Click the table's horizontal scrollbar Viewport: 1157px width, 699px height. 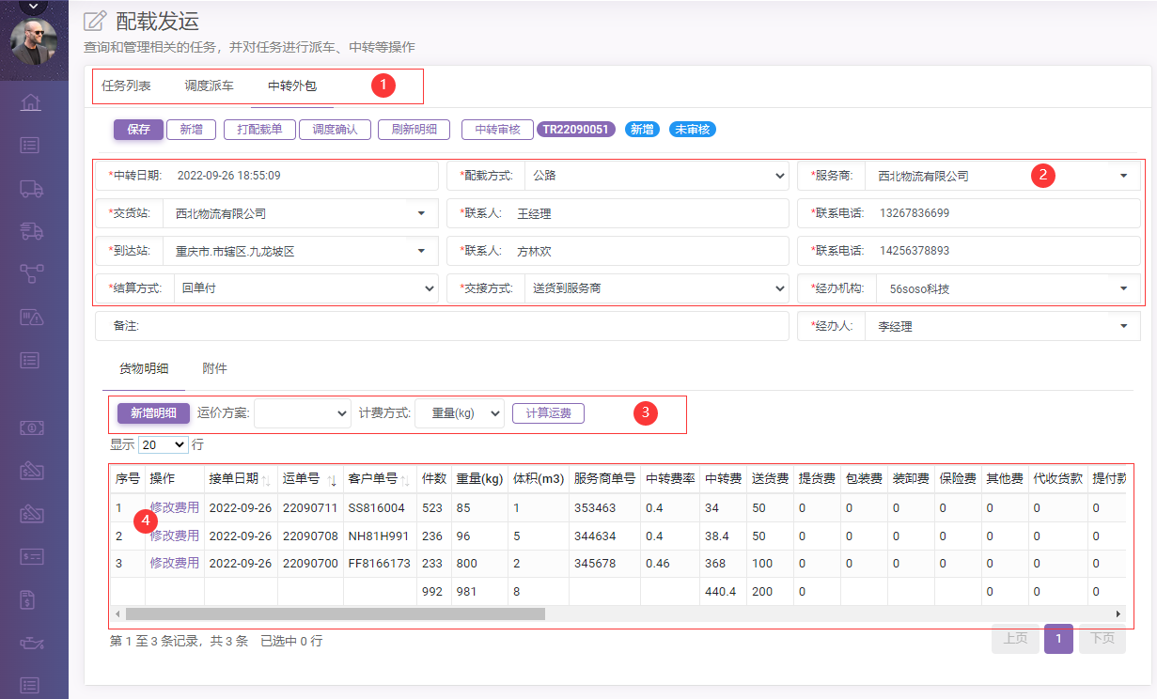tap(335, 614)
